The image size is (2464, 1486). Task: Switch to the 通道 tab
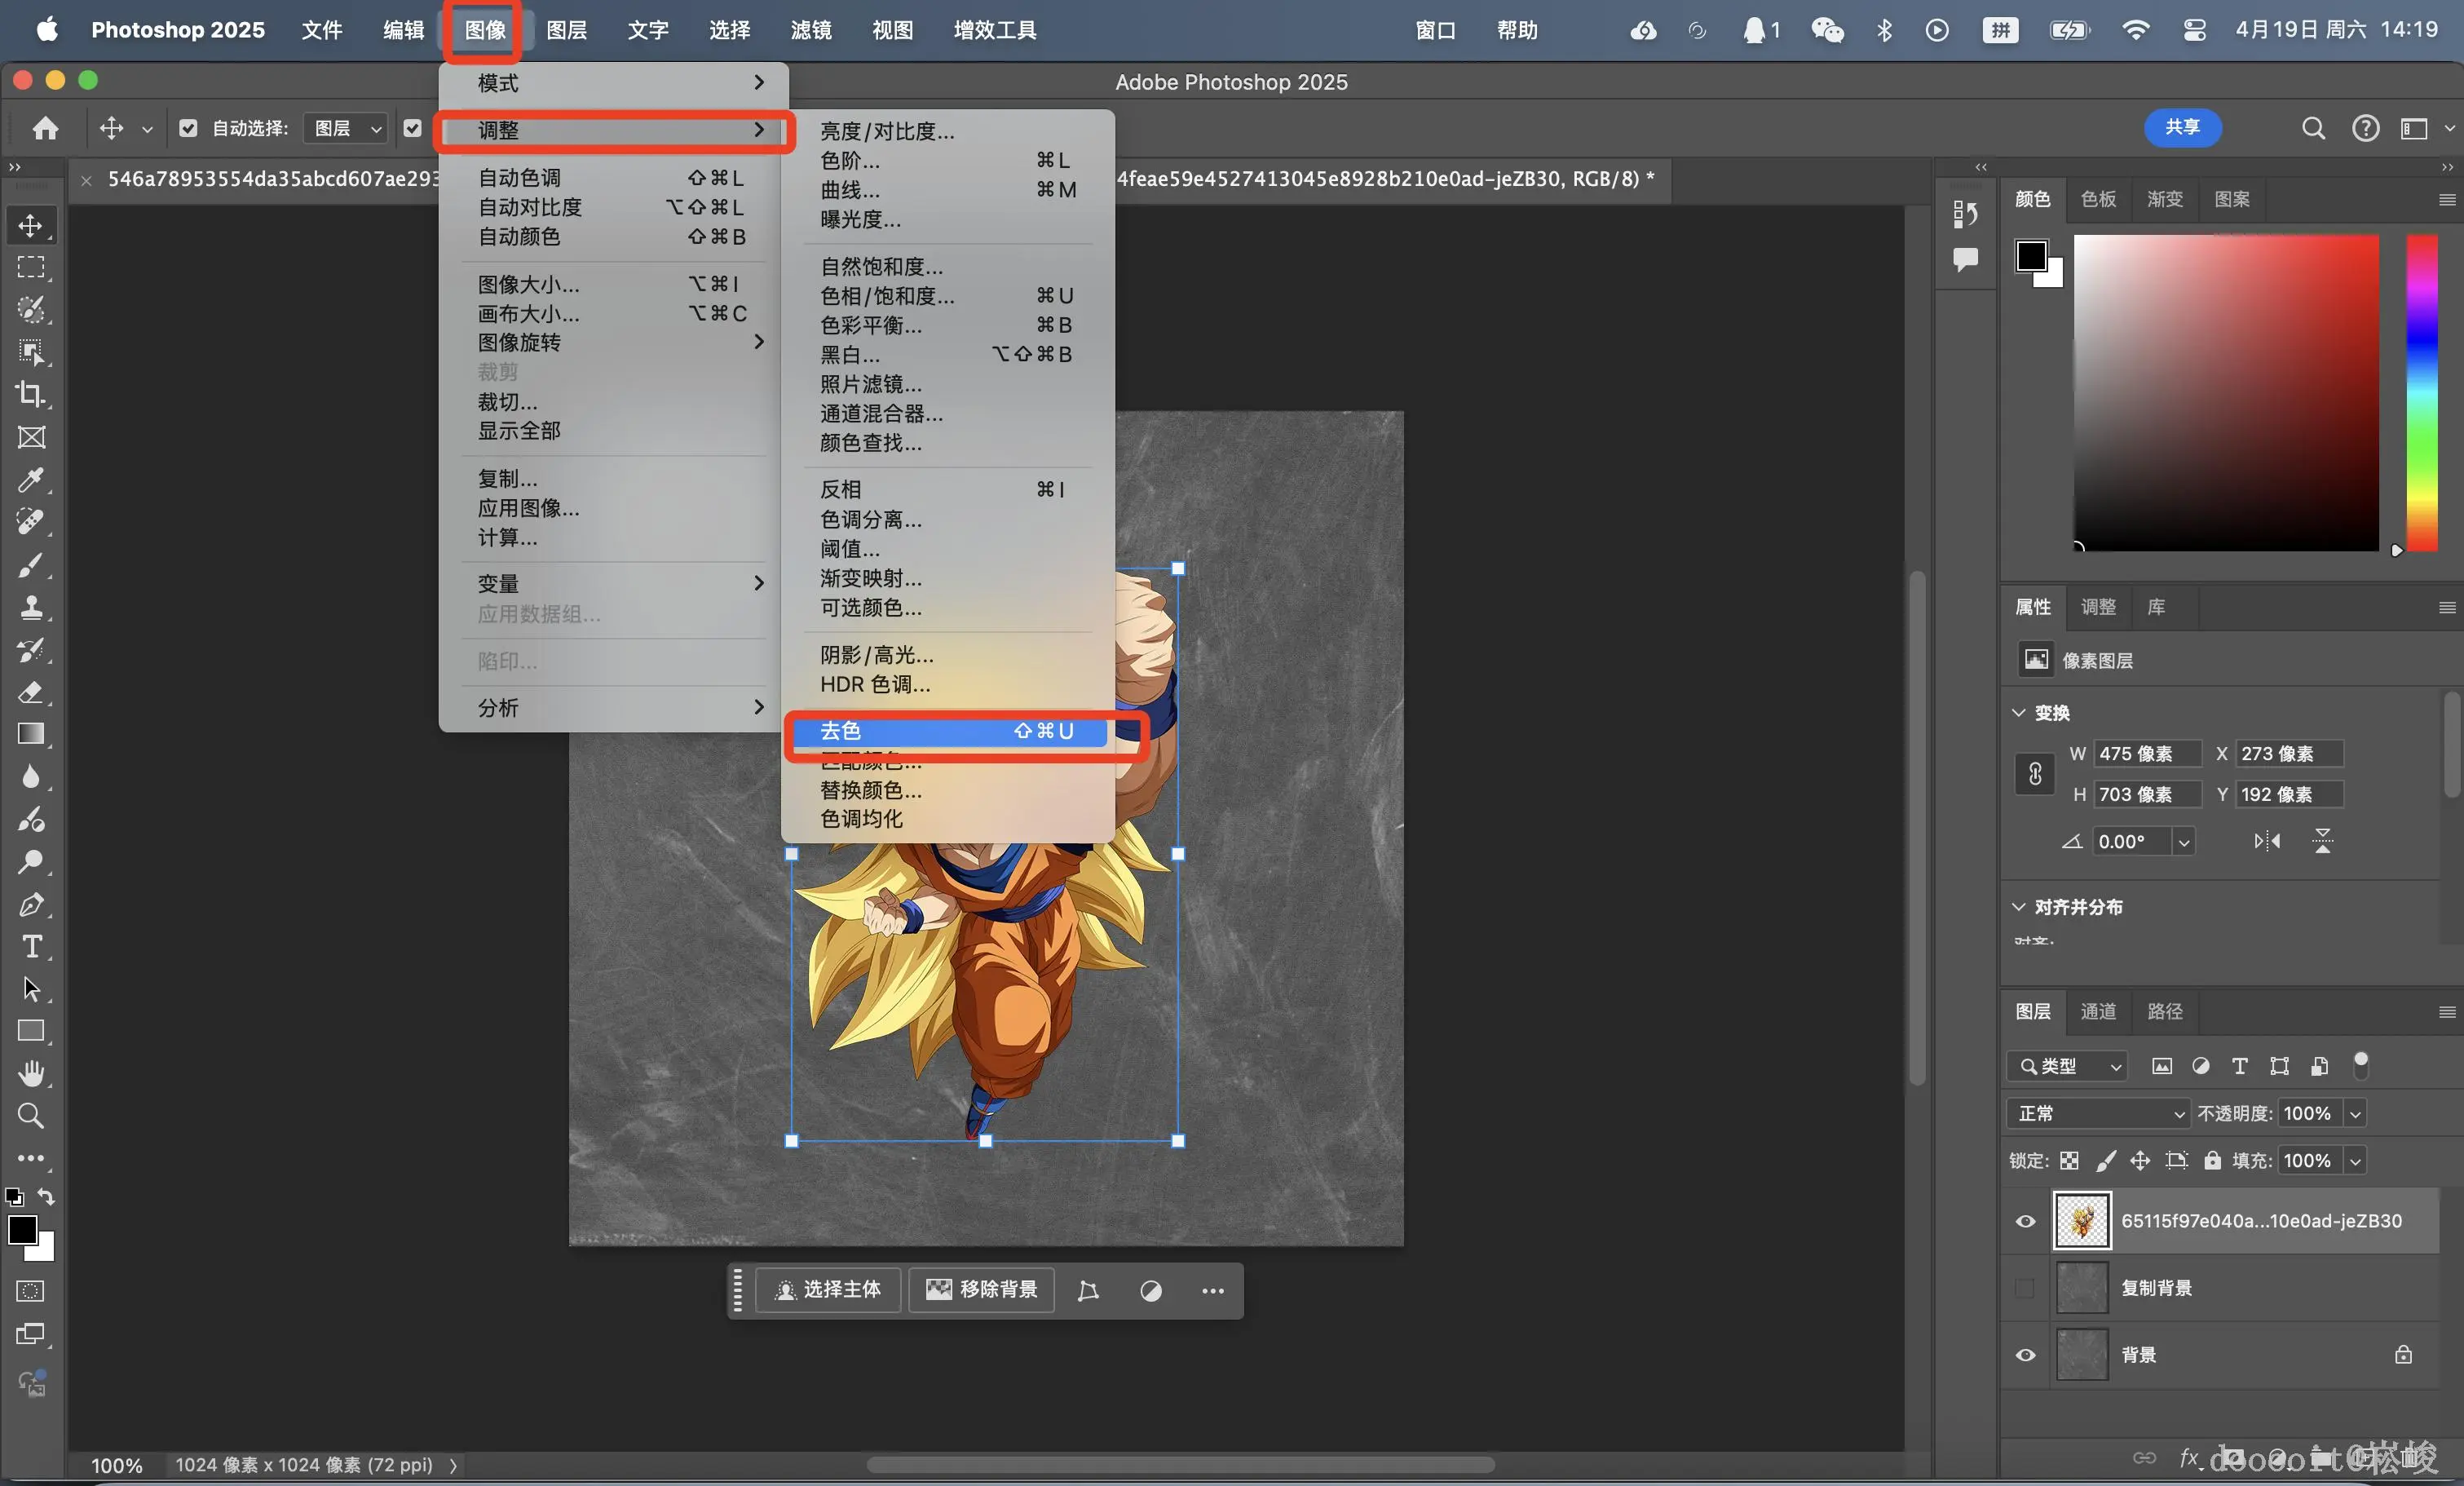(x=2098, y=1011)
